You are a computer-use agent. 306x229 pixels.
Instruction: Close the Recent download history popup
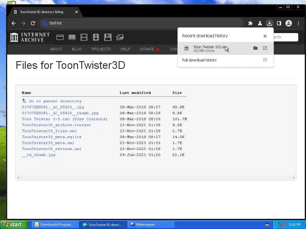tap(265, 36)
